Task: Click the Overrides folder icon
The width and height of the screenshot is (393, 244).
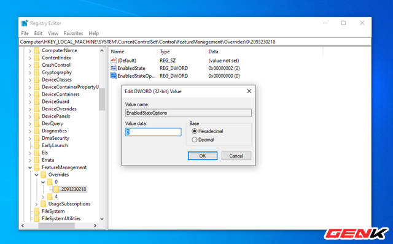Action: 44,175
